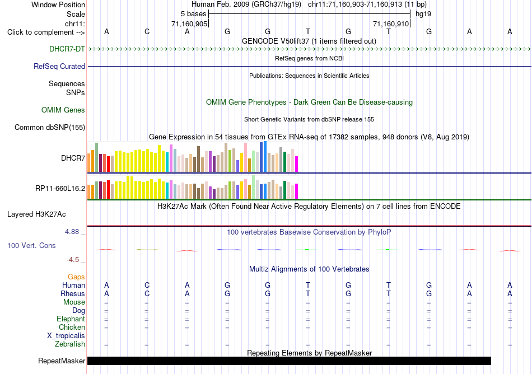Open the GENCODE V50lift37 track title
532x374 pixels.
click(309, 41)
